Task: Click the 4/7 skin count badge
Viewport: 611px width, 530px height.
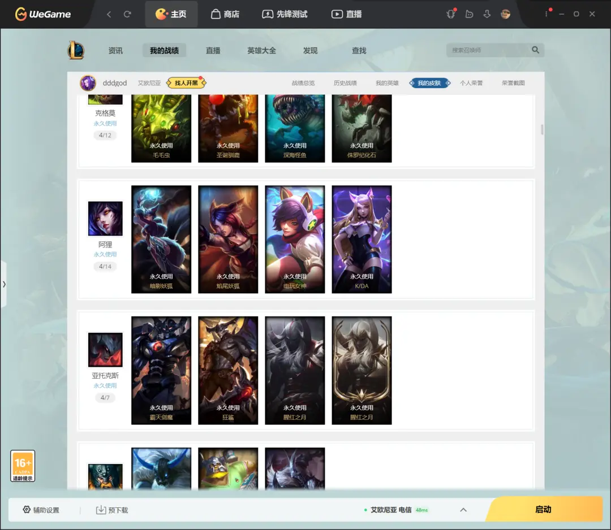Action: point(105,398)
